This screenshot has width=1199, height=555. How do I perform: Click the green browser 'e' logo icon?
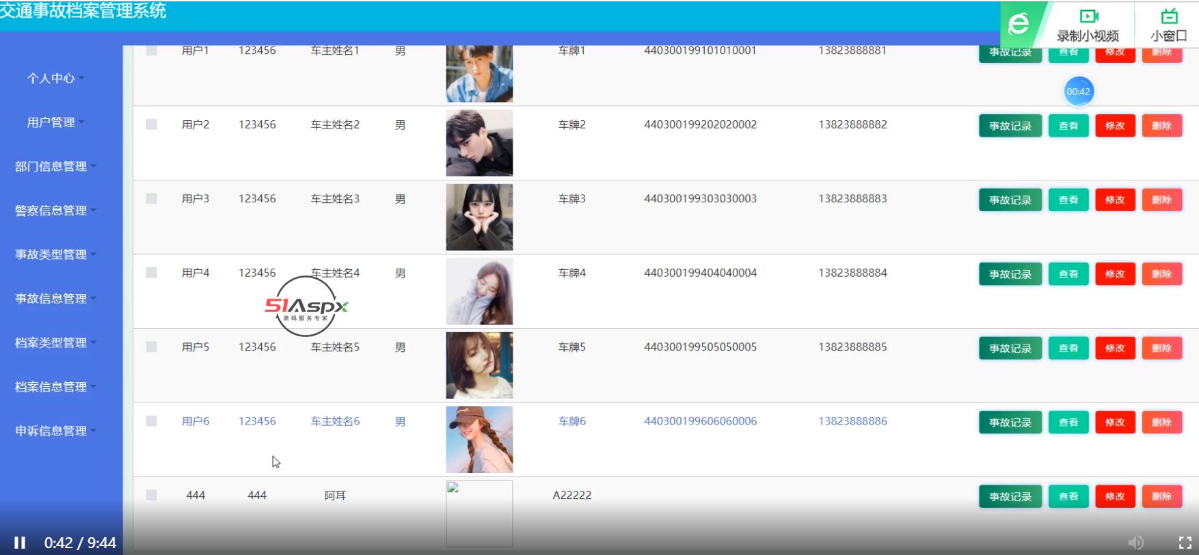[x=1019, y=25]
